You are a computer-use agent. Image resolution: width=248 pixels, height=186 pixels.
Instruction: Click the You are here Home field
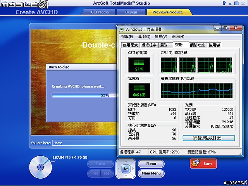coord(84,143)
